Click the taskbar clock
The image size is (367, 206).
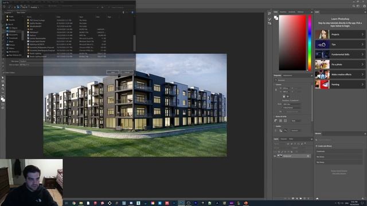click(354, 203)
